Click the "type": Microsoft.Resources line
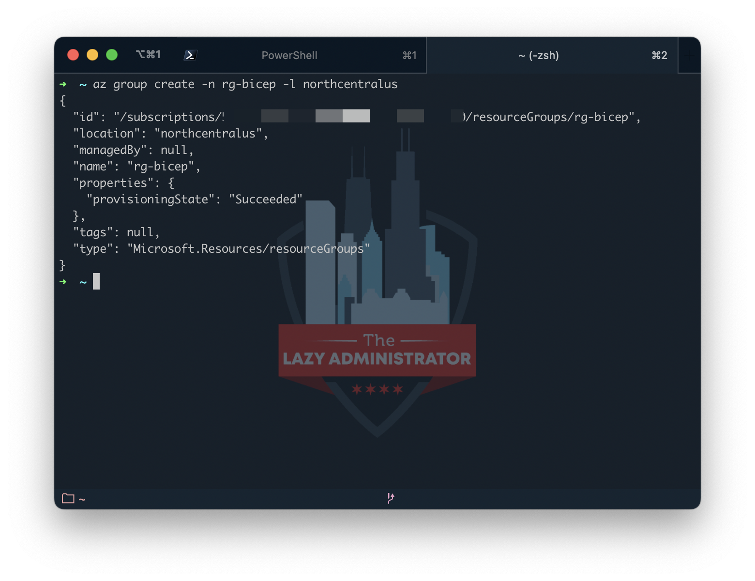The image size is (755, 581). click(x=222, y=249)
